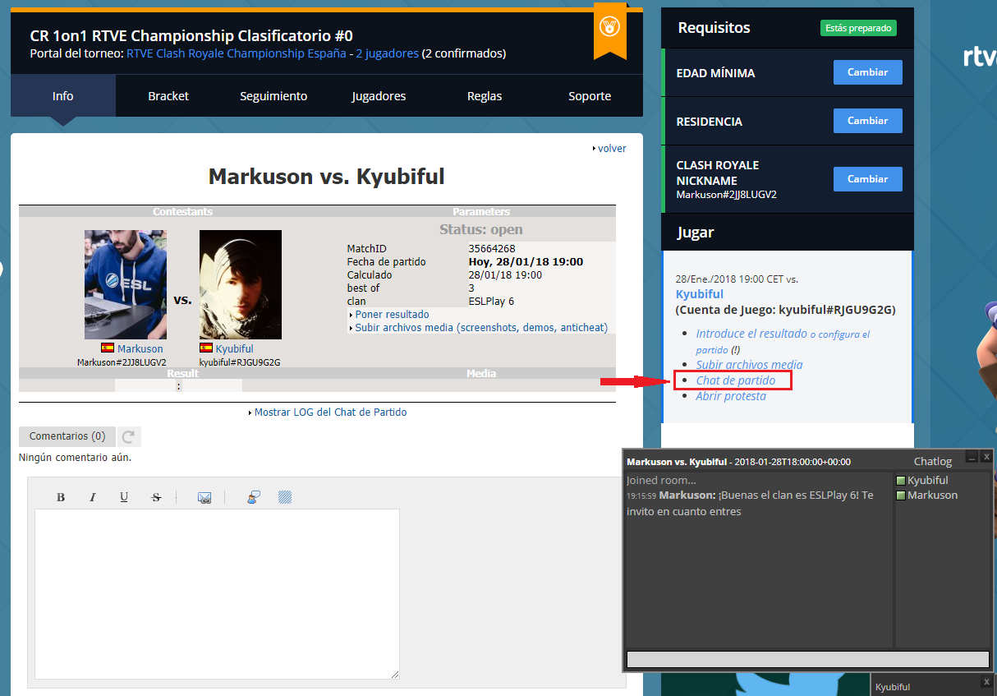
Task: Close the Kyubiful chat tab at the bottom
Action: coord(986,682)
